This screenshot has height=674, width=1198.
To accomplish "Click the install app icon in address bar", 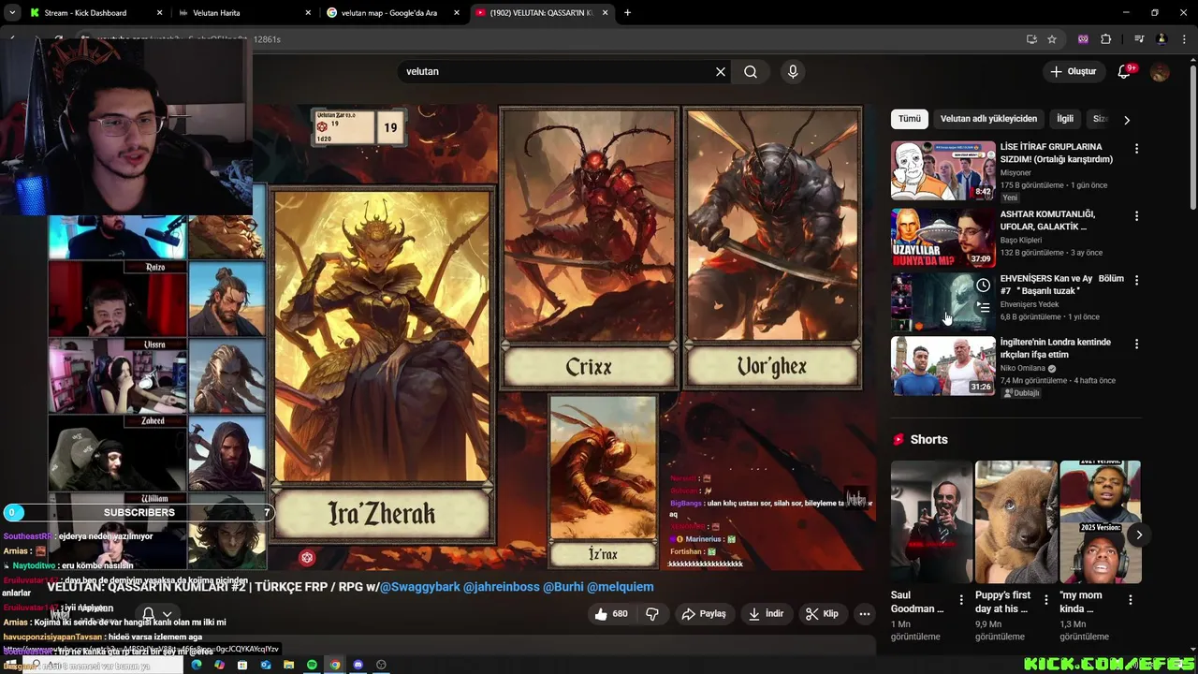I will tap(1031, 39).
